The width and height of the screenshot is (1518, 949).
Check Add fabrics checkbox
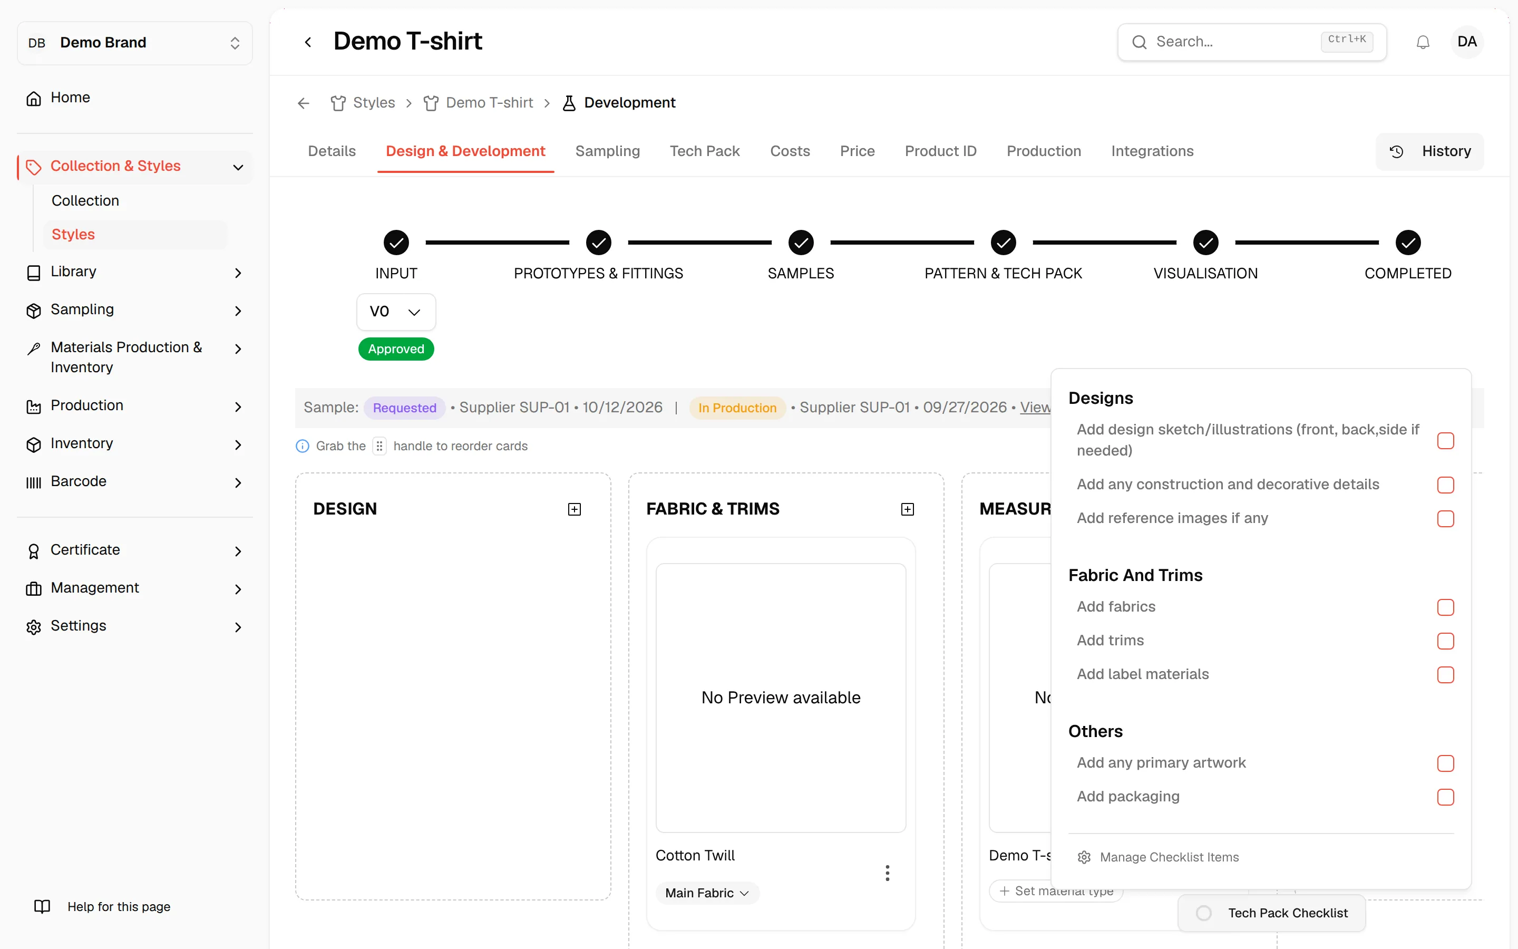pyautogui.click(x=1445, y=607)
